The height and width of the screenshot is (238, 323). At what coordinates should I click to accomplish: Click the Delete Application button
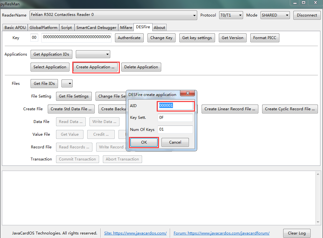pyautogui.click(x=141, y=67)
